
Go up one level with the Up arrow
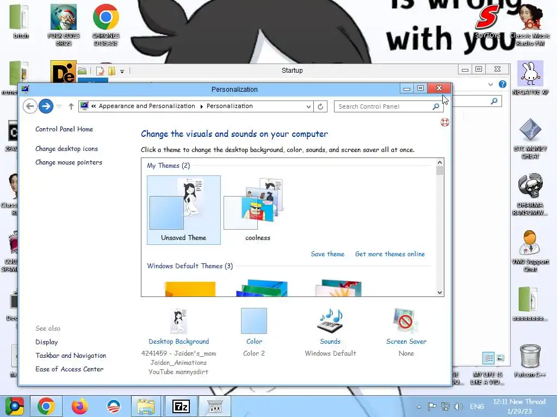click(x=71, y=106)
